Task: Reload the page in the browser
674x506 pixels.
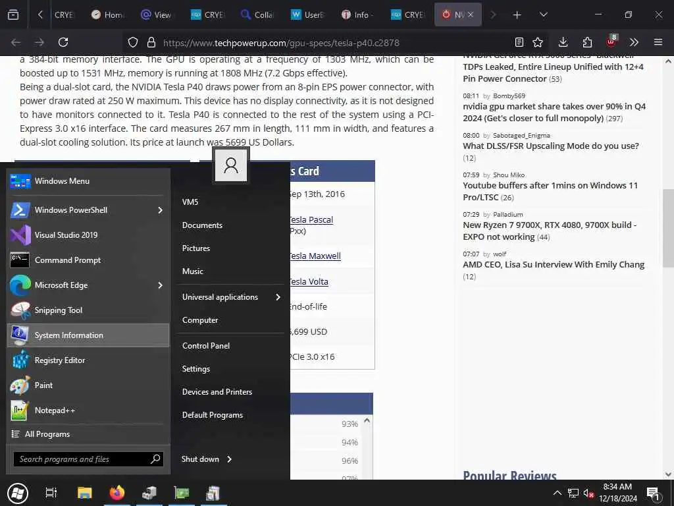Action: 63,42
